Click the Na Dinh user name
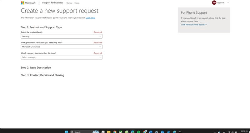Screen dimensions: 250x133 click(221, 3)
